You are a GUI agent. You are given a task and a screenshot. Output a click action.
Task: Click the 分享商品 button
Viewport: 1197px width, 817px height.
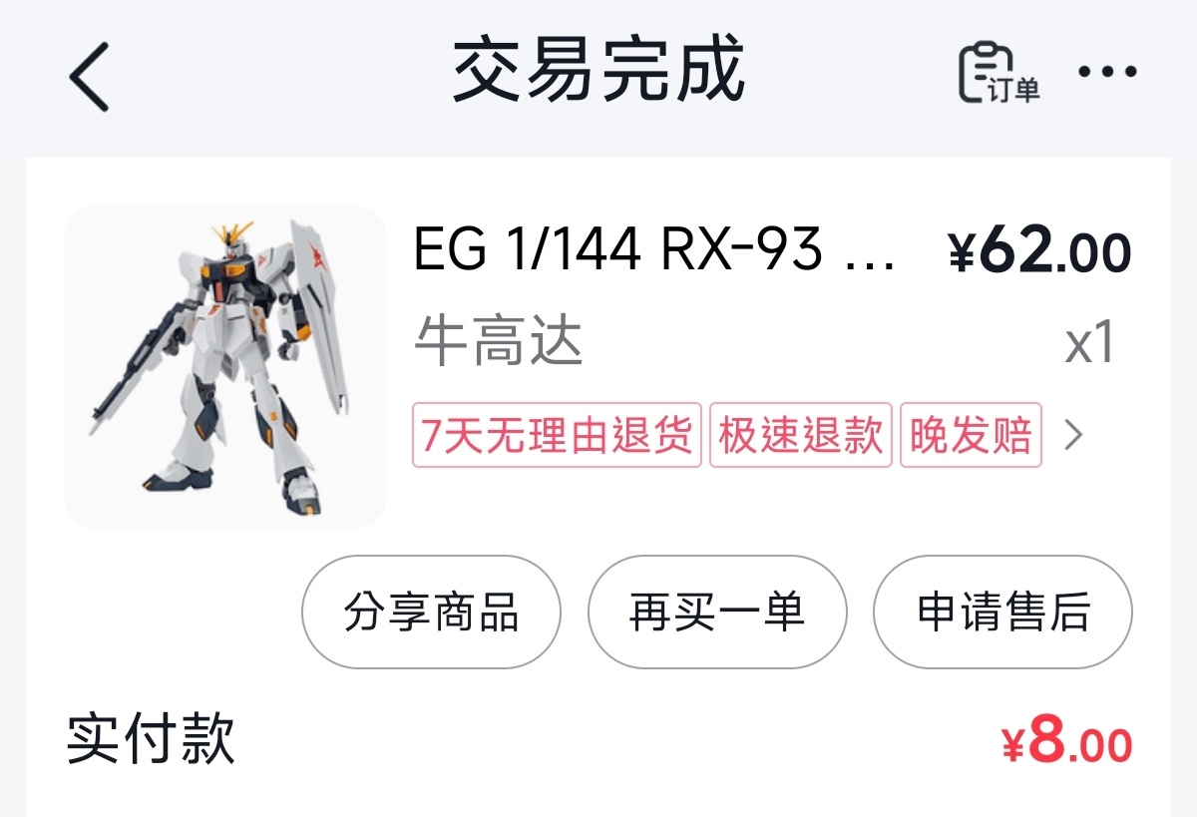[431, 612]
